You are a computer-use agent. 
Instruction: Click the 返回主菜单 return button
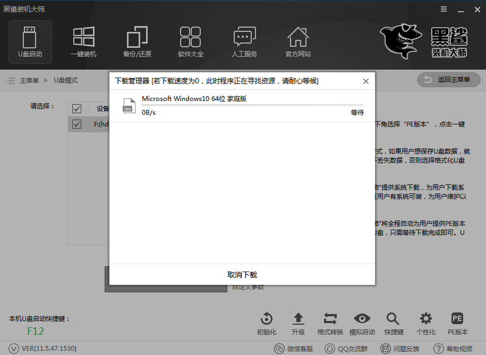[449, 80]
